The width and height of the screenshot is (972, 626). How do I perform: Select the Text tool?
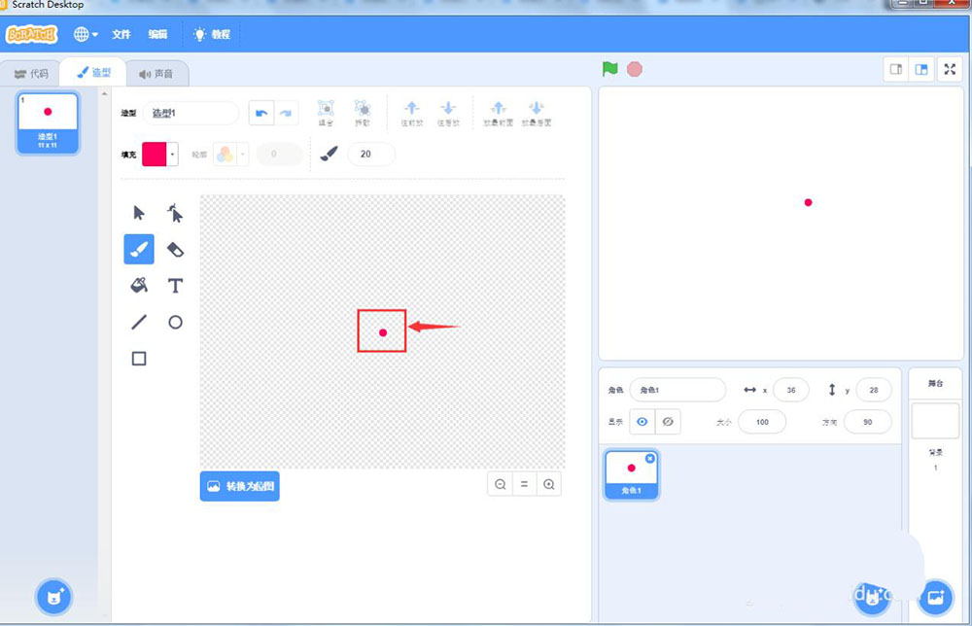175,286
